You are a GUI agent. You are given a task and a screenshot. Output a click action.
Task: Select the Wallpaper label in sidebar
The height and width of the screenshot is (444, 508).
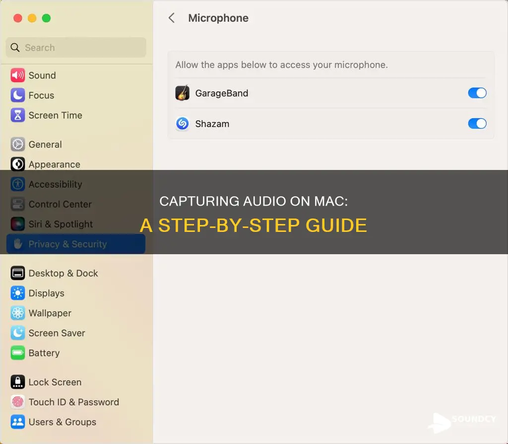(50, 313)
